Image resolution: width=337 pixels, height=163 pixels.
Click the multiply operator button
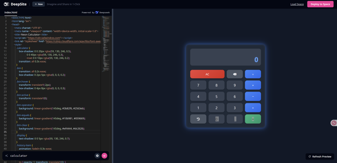click(x=253, y=85)
